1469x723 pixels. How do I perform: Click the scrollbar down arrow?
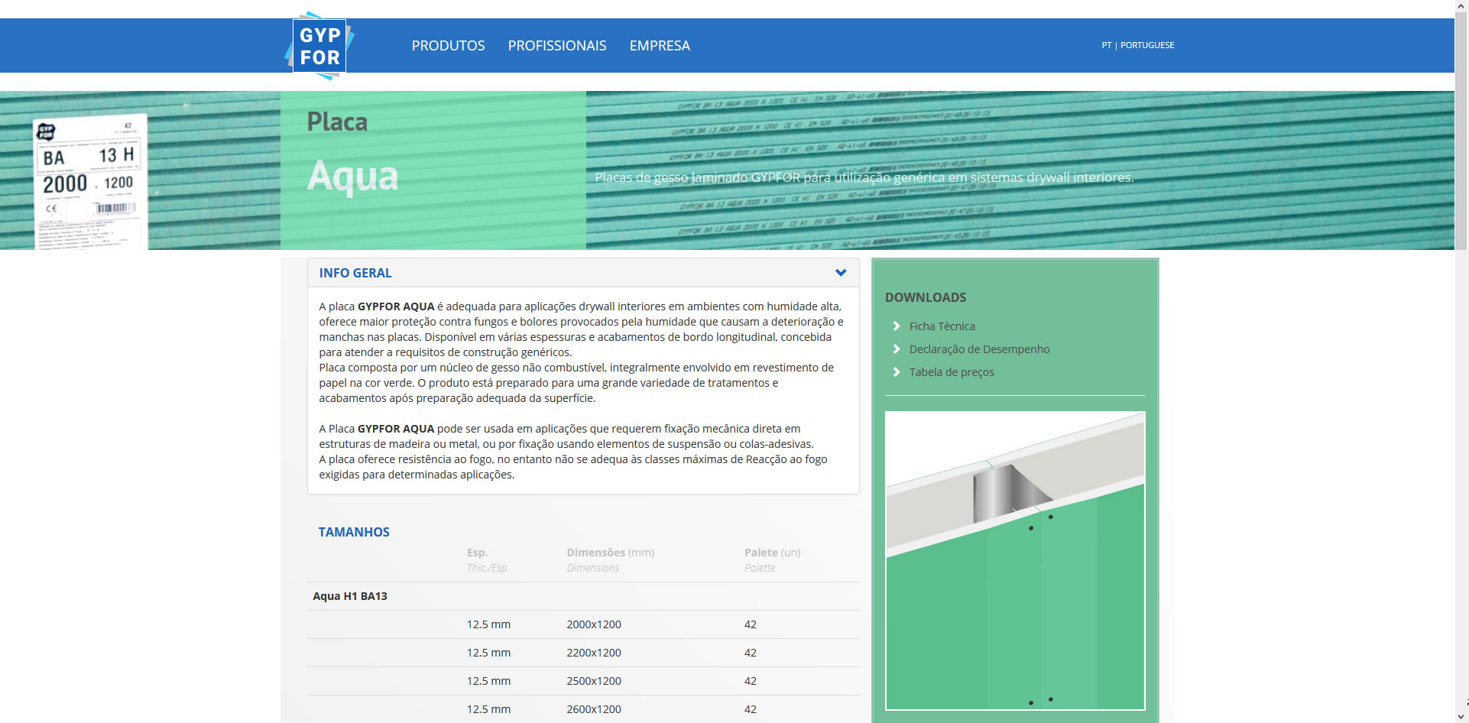point(1461,717)
